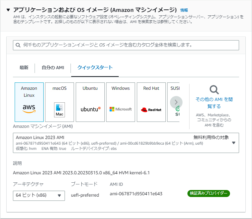Click the magnifier icon for other AMIs

[x=214, y=90]
